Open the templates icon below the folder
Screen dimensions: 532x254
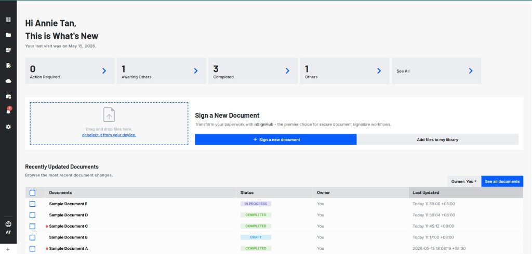(x=8, y=50)
